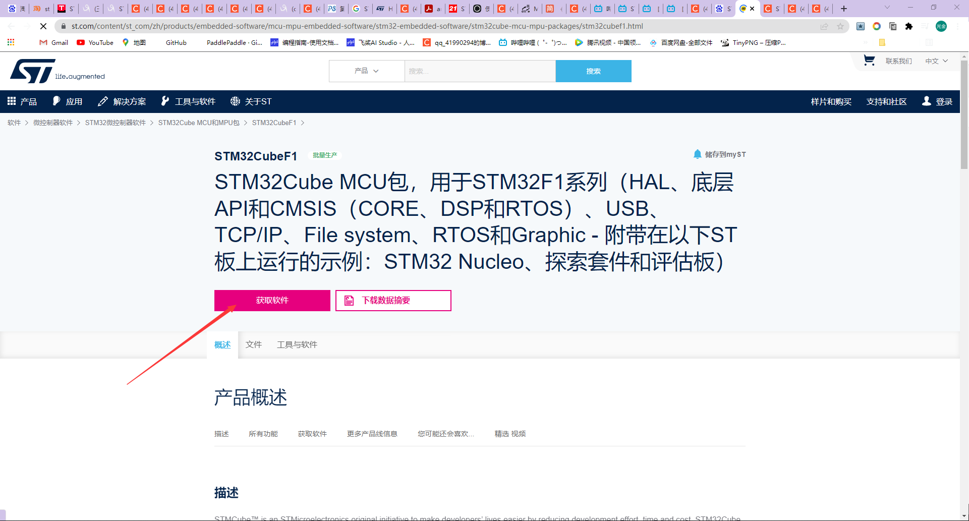Open the 哔哩哔哩 bookmark

tap(533, 42)
